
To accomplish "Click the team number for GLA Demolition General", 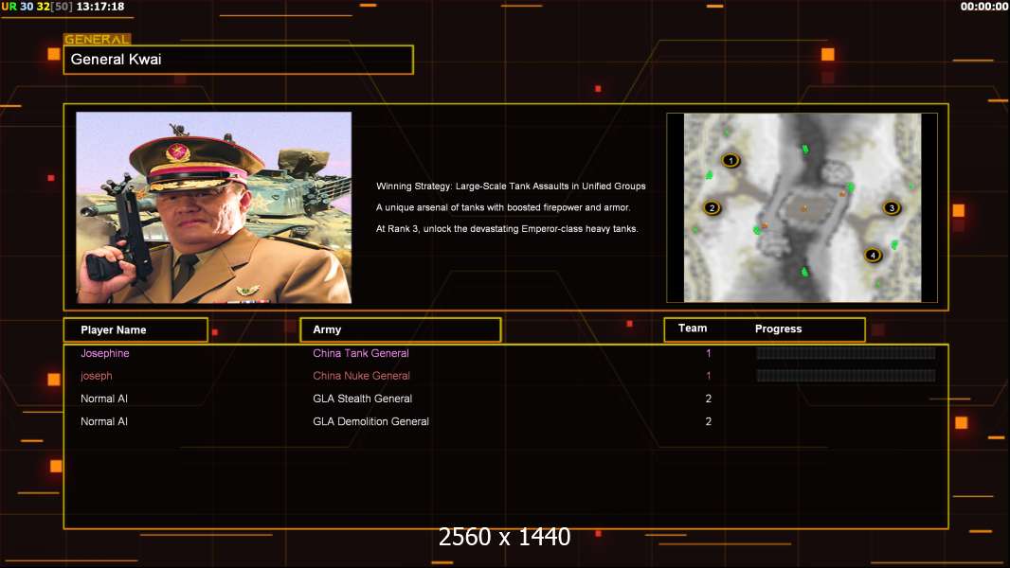I will [x=709, y=421].
